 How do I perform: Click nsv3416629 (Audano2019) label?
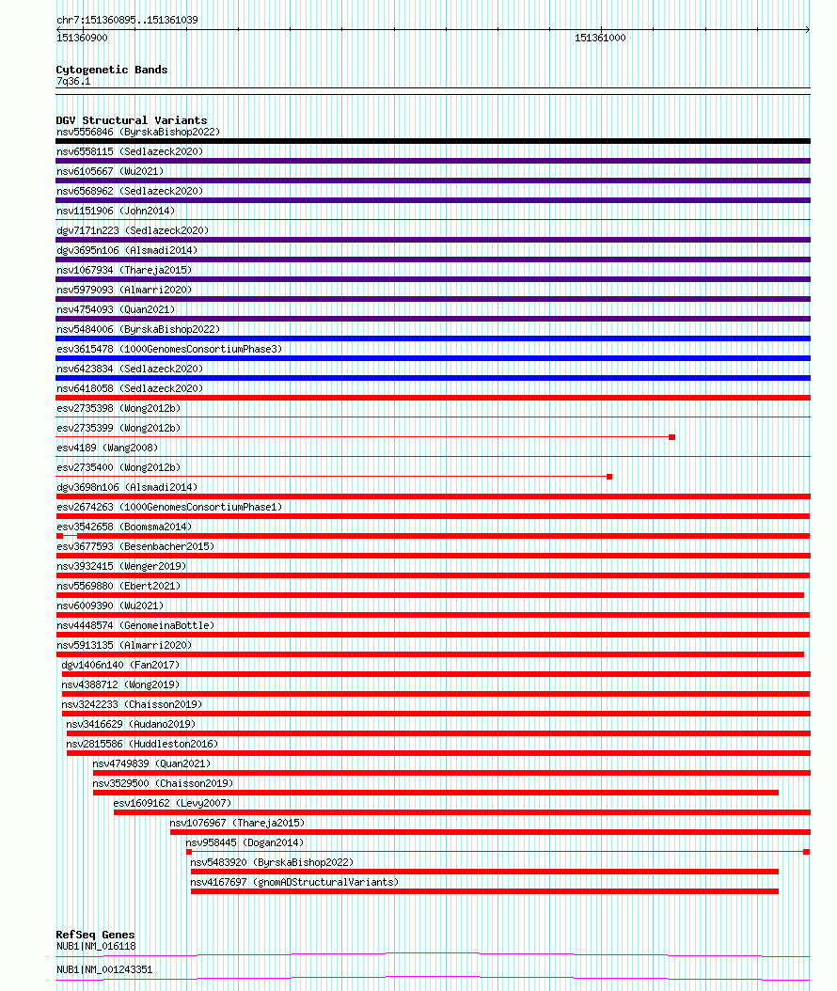pyautogui.click(x=131, y=724)
